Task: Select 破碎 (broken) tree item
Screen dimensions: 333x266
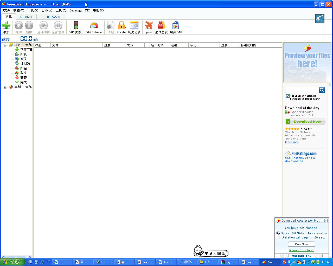Action: tap(23, 78)
